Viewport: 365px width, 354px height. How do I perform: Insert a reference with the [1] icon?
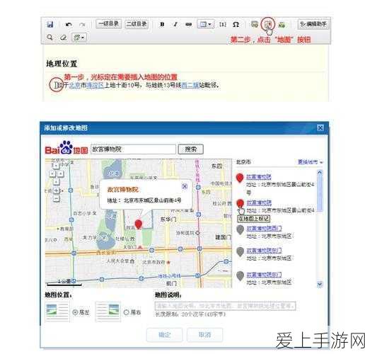click(x=223, y=24)
